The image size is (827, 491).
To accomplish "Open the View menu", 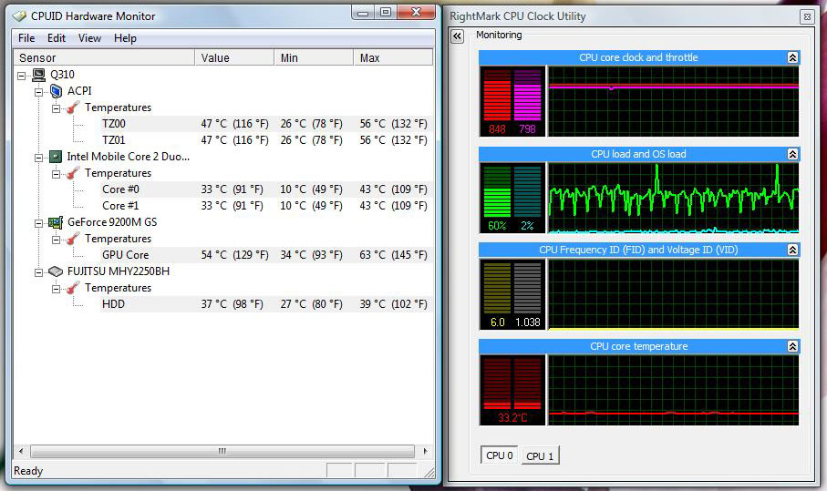I will [x=89, y=38].
